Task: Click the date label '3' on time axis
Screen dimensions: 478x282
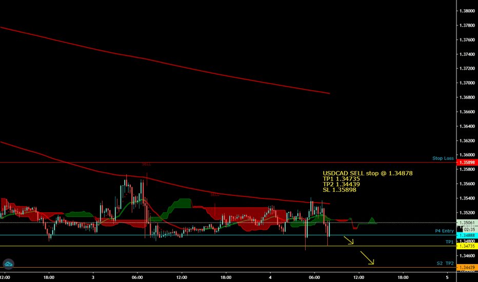Action: (x=93, y=277)
